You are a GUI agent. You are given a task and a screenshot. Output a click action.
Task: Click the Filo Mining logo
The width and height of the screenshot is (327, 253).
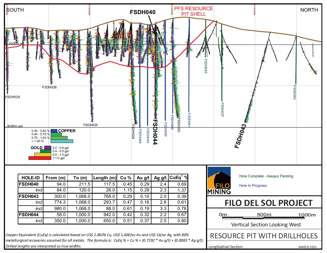(219, 180)
